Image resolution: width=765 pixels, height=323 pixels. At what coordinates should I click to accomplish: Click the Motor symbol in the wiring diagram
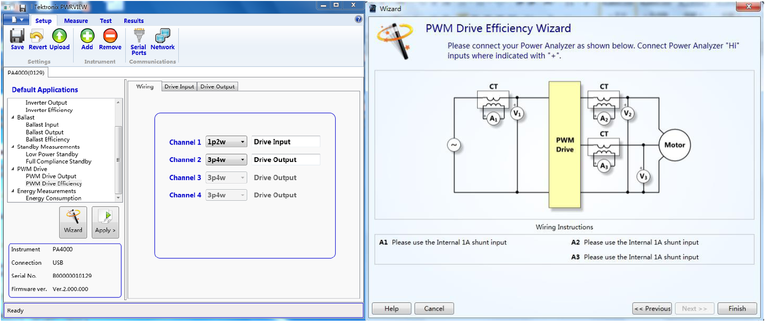pyautogui.click(x=674, y=144)
